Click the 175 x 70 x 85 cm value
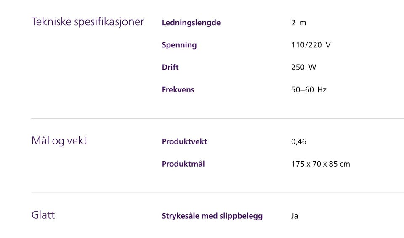 pyautogui.click(x=320, y=164)
